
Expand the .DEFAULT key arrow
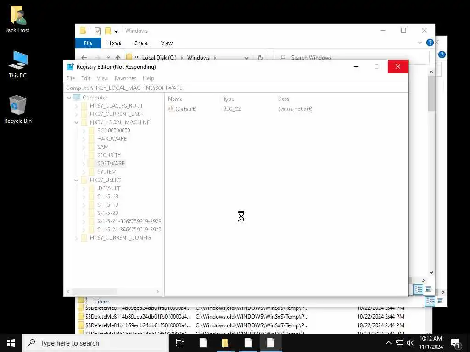(84, 188)
